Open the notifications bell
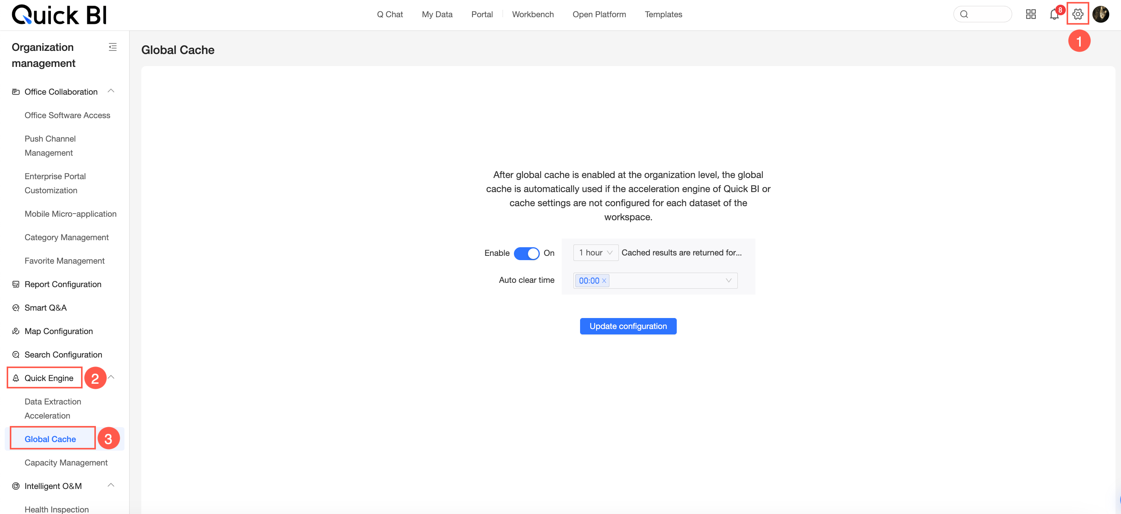Viewport: 1121px width, 514px height. coord(1054,14)
